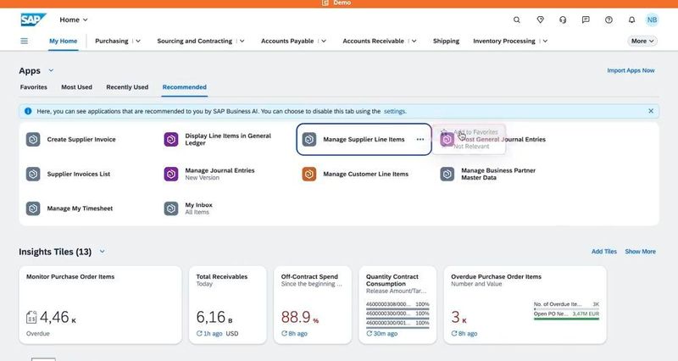Open the Accounts Payable menu label
This screenshot has width=678, height=361.
tap(287, 41)
